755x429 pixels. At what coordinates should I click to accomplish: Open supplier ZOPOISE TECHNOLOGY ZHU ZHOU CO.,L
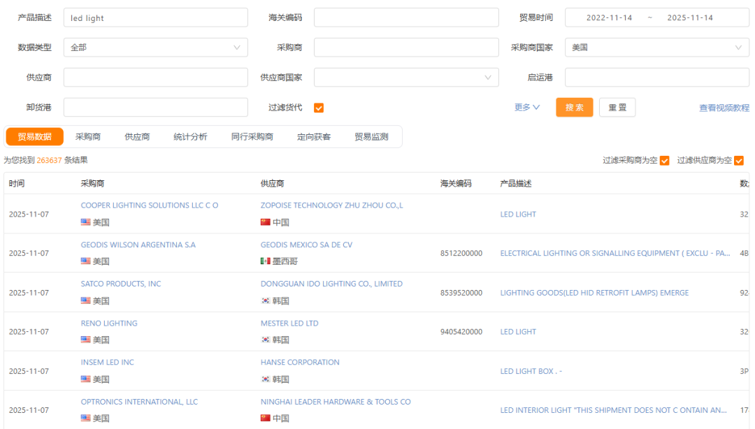click(x=332, y=205)
